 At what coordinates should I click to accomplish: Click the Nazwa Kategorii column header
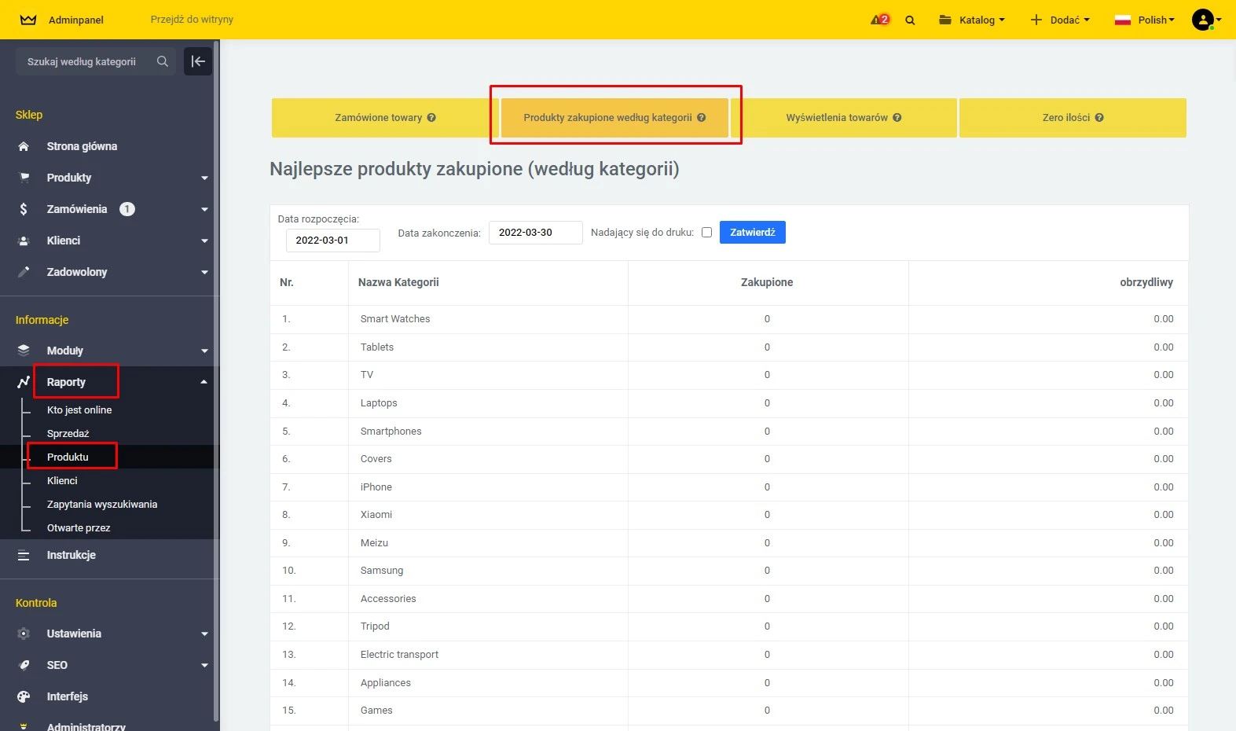[398, 282]
